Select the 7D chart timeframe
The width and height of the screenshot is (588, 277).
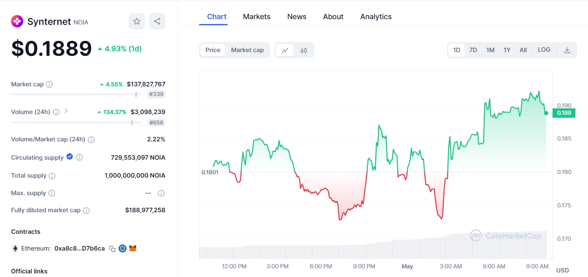point(473,49)
